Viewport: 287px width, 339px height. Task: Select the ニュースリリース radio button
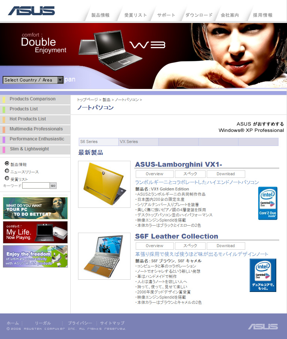pyautogui.click(x=7, y=171)
